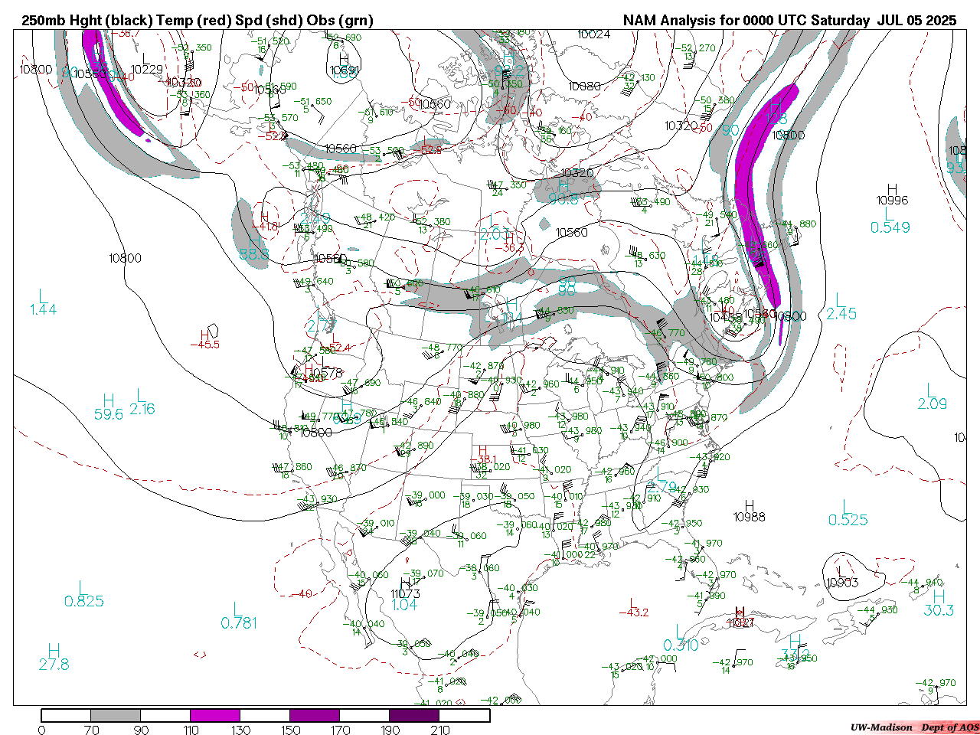Click the magenta 110–130 speed legend swatch
Screen dimensions: 980x735
click(215, 716)
